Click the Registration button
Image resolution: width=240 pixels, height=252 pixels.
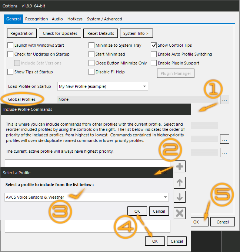[22, 33]
